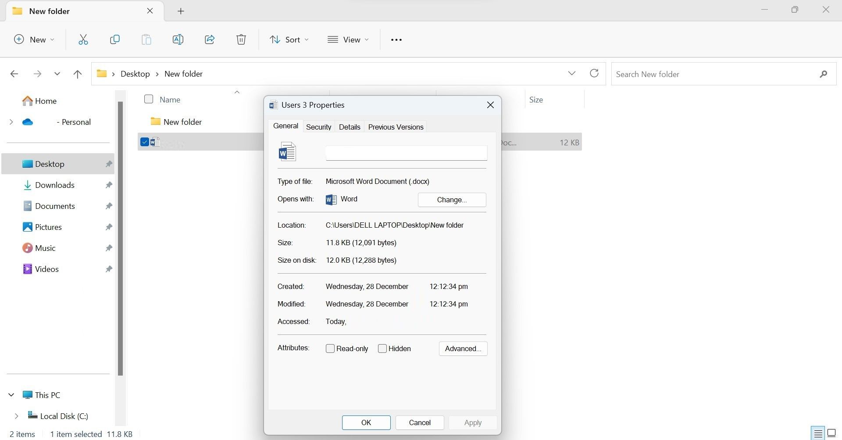
Task: Expand the View options dropdown
Action: point(348,39)
